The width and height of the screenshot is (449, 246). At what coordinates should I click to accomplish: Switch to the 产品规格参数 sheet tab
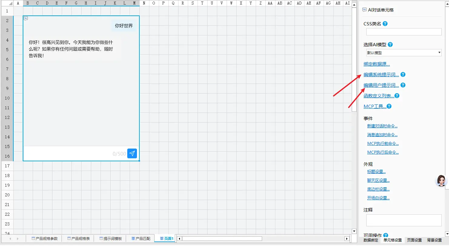pos(45,239)
